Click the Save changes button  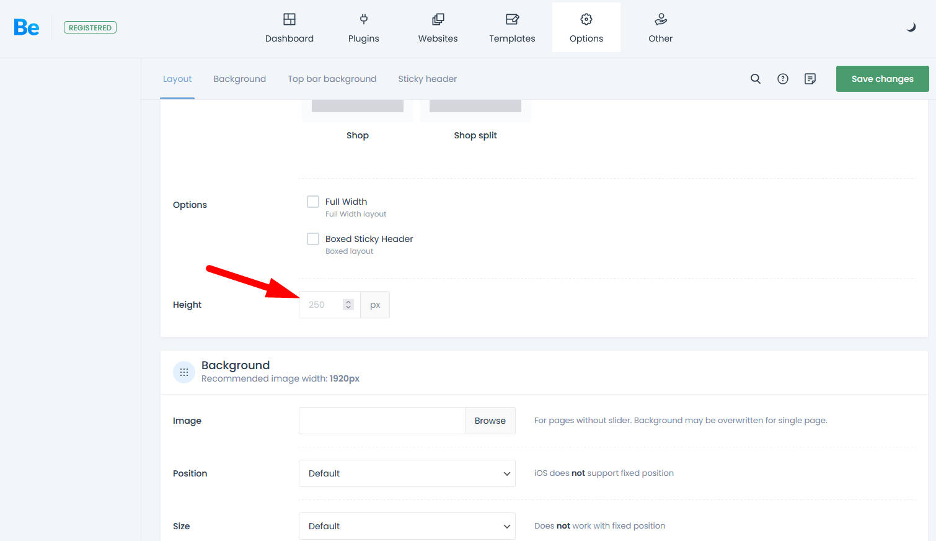882,79
